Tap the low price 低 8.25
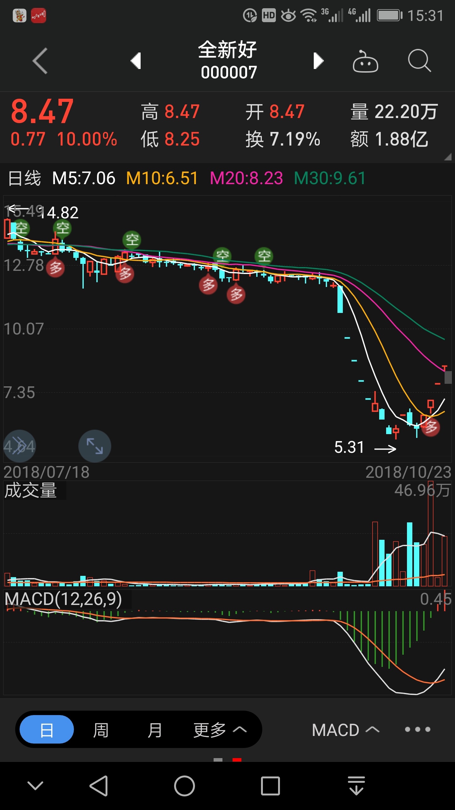 coord(170,139)
